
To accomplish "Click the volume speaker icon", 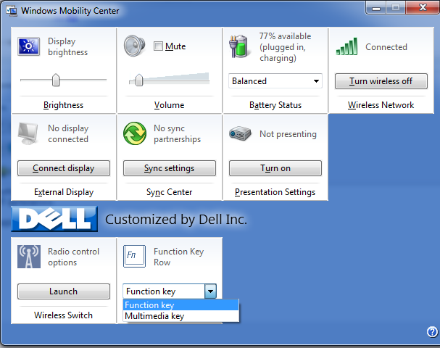I will click(135, 46).
